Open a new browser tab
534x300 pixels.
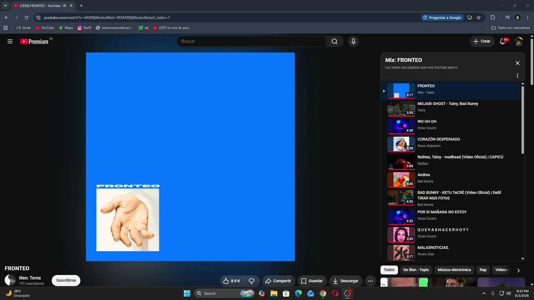pyautogui.click(x=81, y=6)
